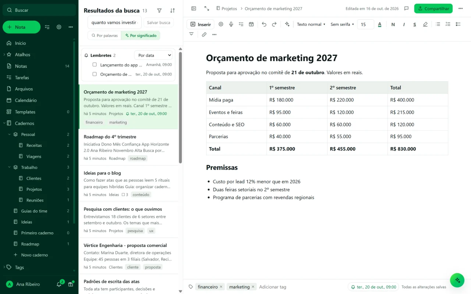Toggle the note panel layout icon

(194, 8)
